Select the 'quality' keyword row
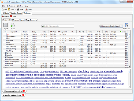 click(65, 55)
